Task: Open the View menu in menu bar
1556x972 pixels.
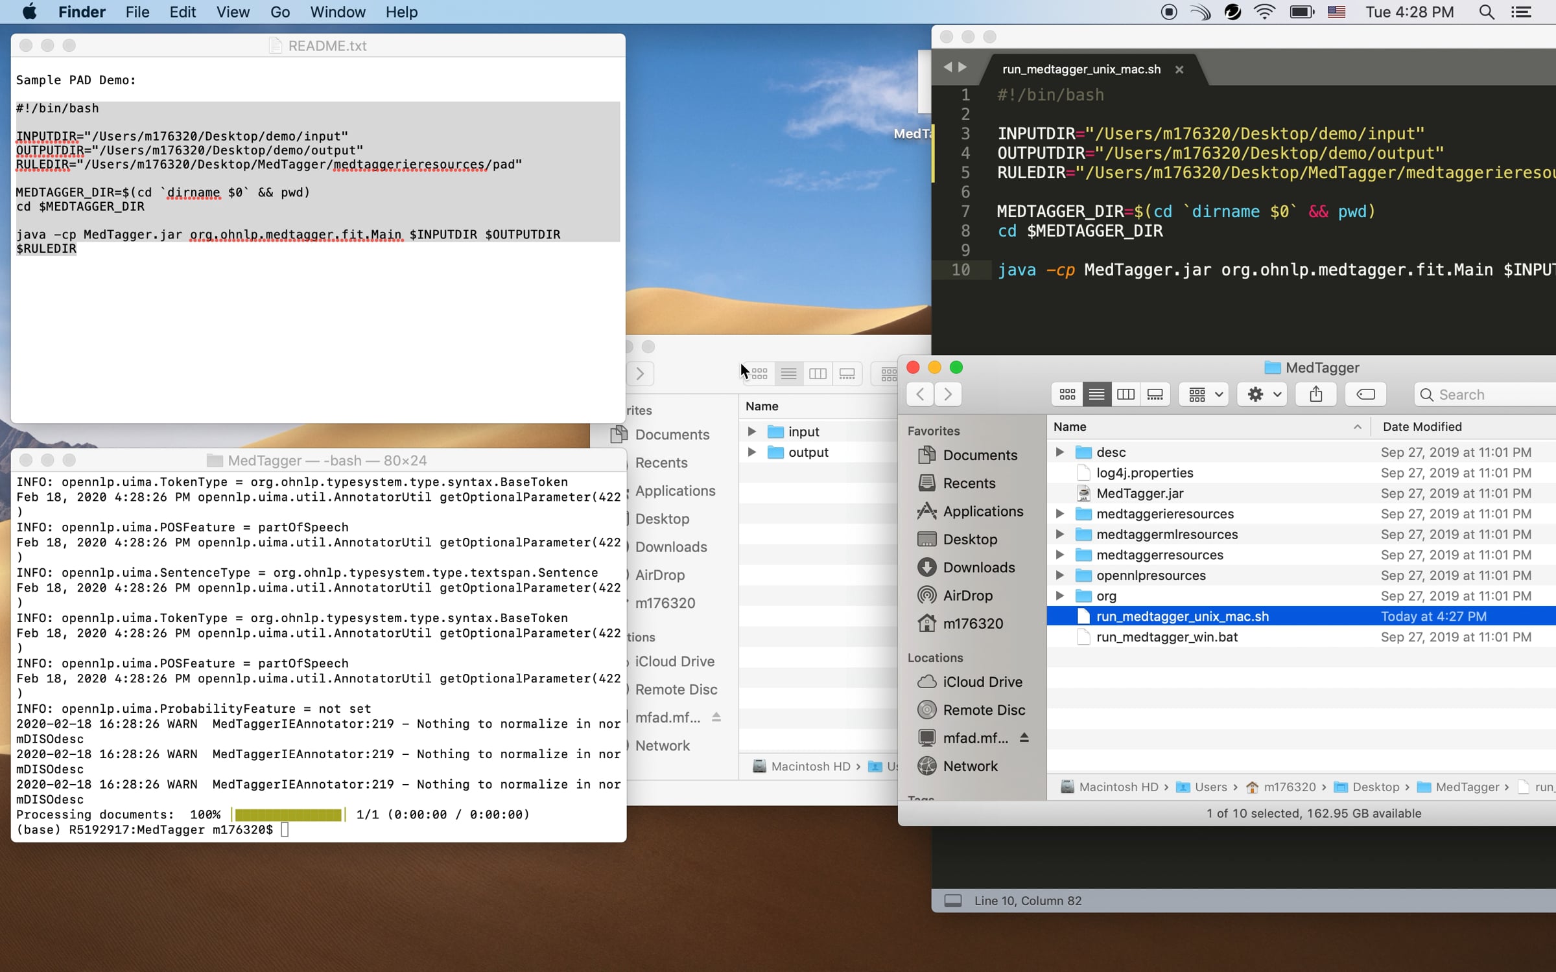Action: pos(233,12)
